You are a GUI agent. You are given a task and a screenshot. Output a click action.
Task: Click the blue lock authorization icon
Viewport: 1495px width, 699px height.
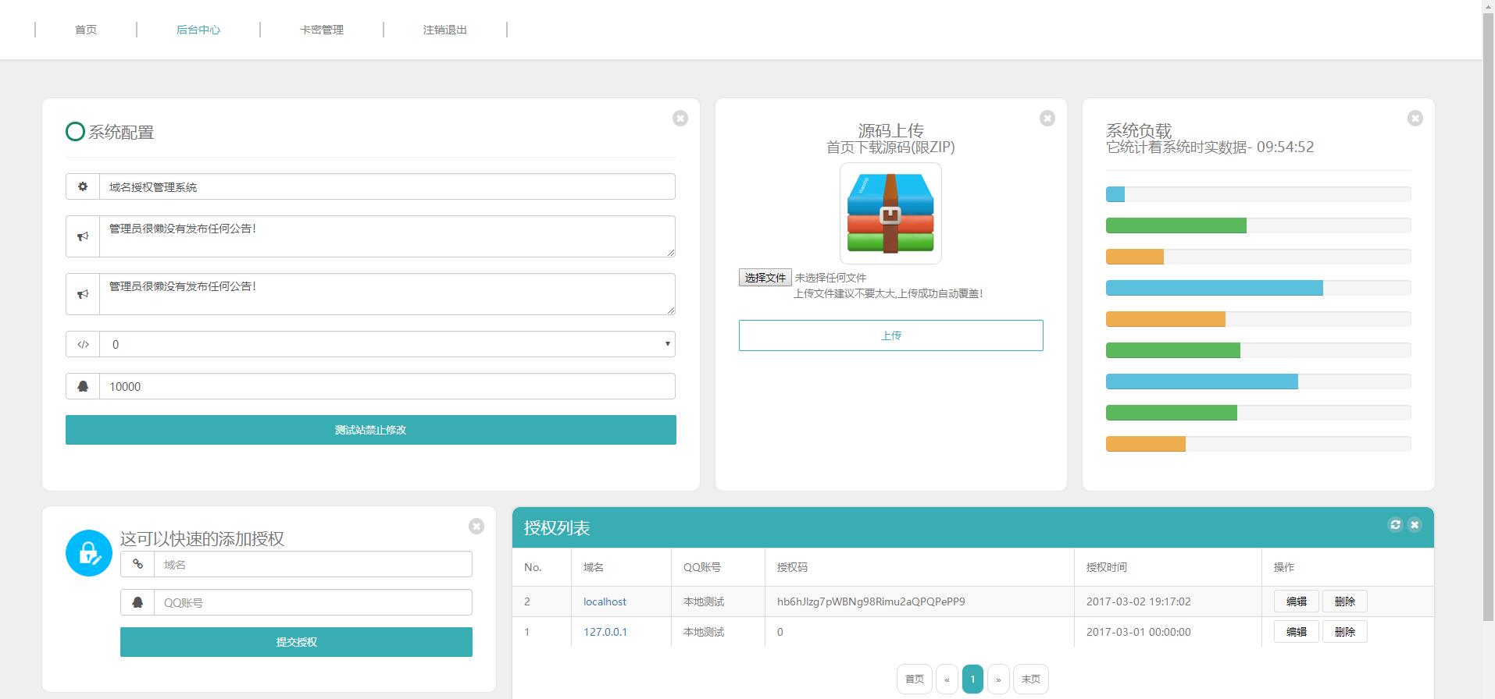[x=89, y=553]
